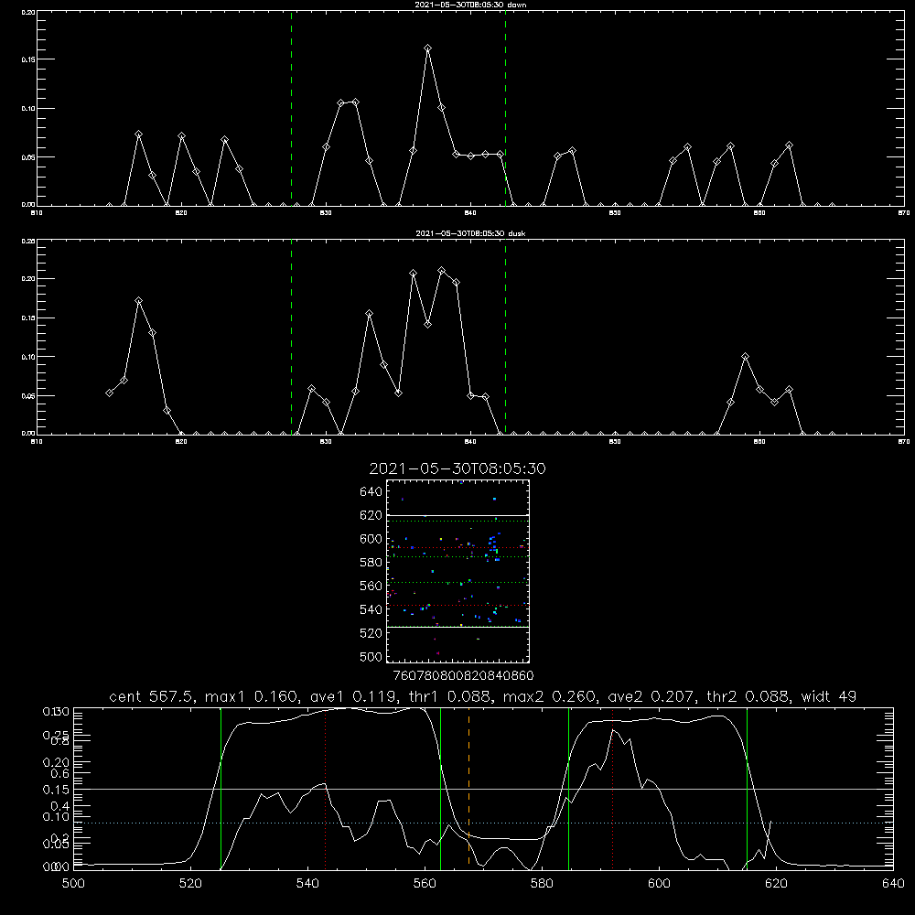Click the dotted horizontal threshold line in bottom plot
This screenshot has height=915, width=915.
tap(483, 823)
